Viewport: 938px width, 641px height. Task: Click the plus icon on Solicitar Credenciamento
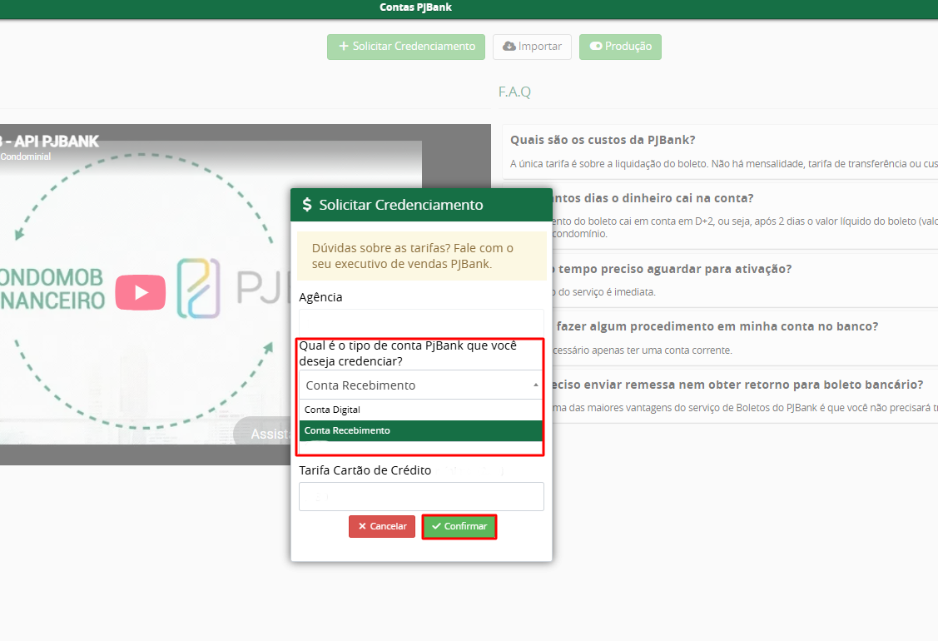pyautogui.click(x=344, y=46)
